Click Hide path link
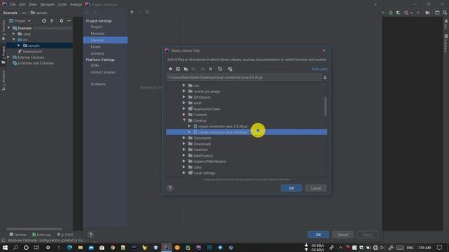The width and height of the screenshot is (449, 252). [x=319, y=69]
